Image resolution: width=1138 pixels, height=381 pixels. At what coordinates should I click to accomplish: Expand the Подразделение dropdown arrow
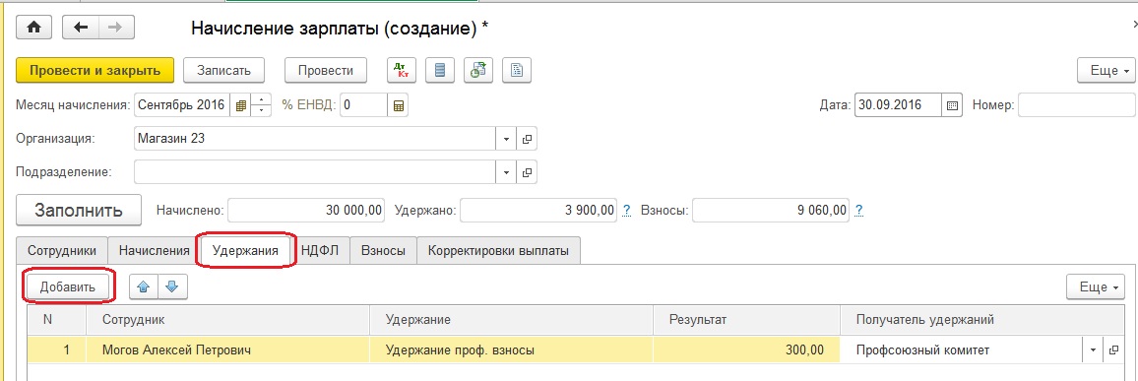tap(506, 172)
